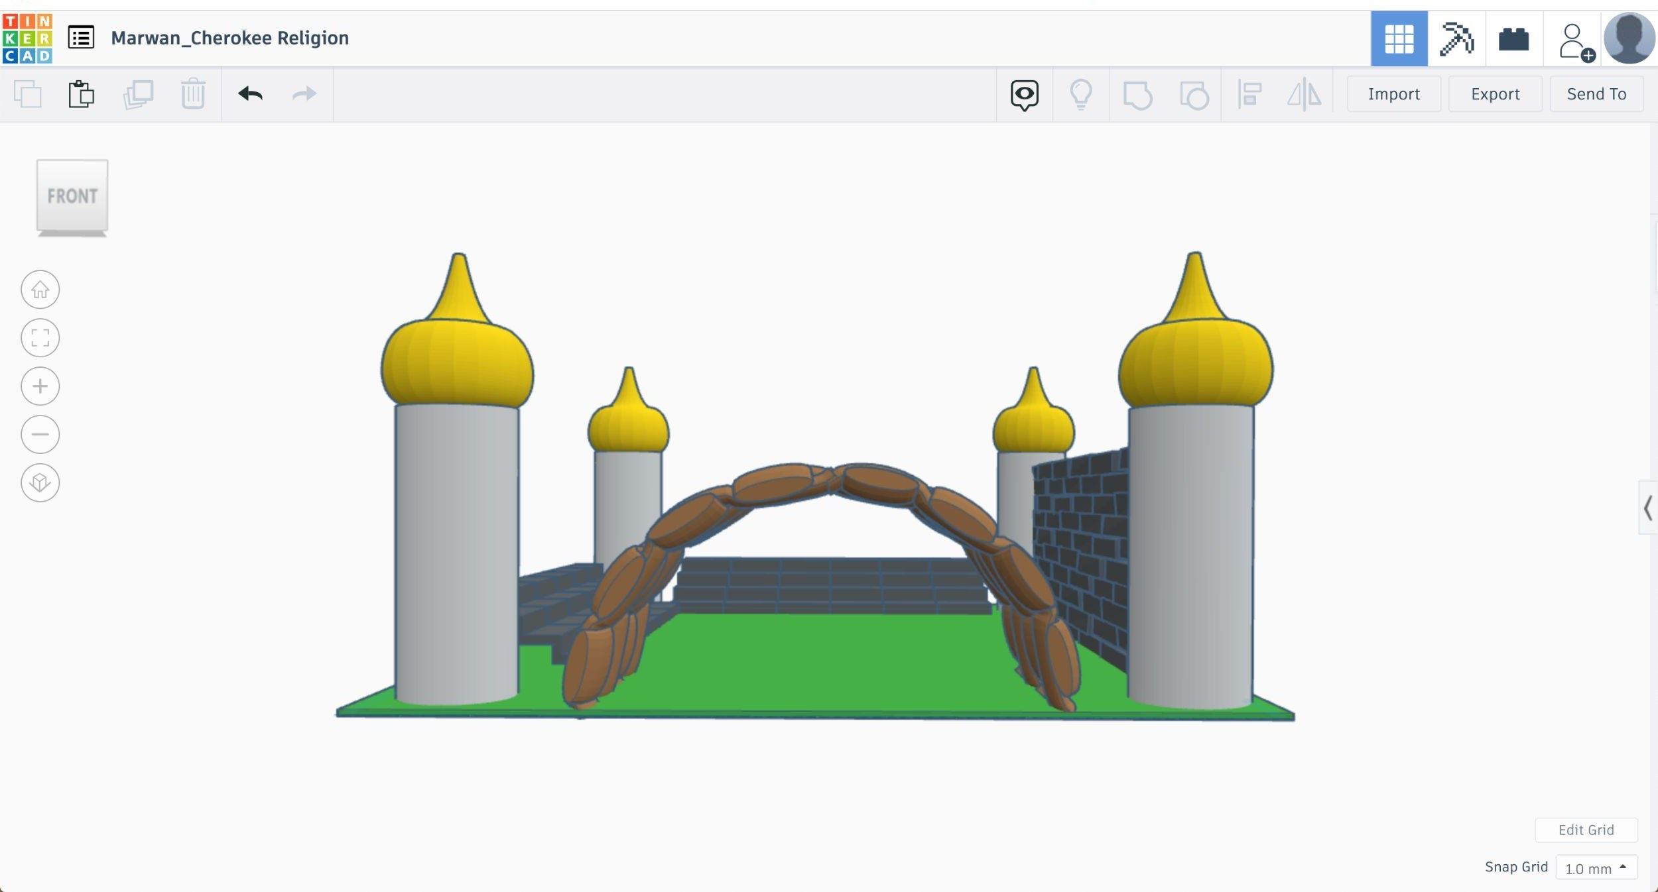The width and height of the screenshot is (1658, 892).
Task: Click the Import button
Action: tap(1393, 94)
